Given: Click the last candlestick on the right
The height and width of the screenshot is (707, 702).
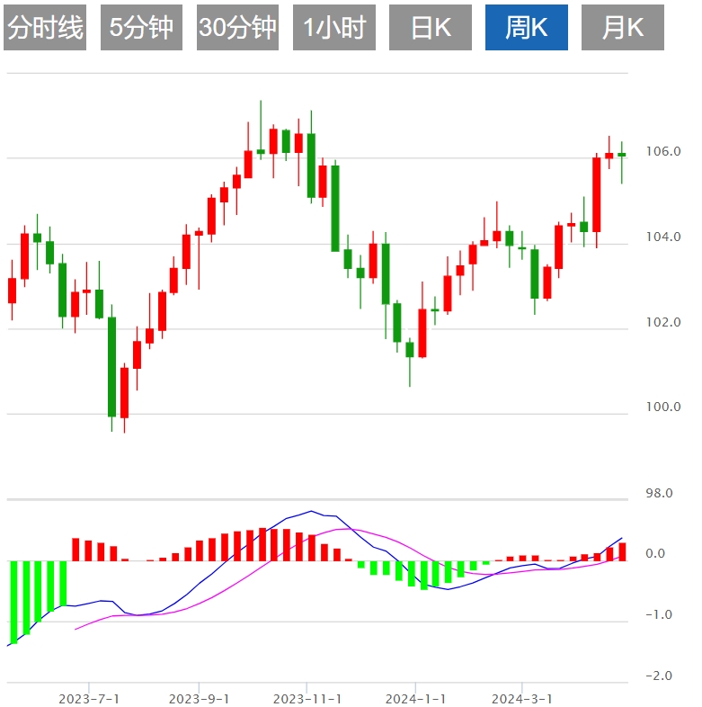Looking at the screenshot, I should click(x=621, y=156).
